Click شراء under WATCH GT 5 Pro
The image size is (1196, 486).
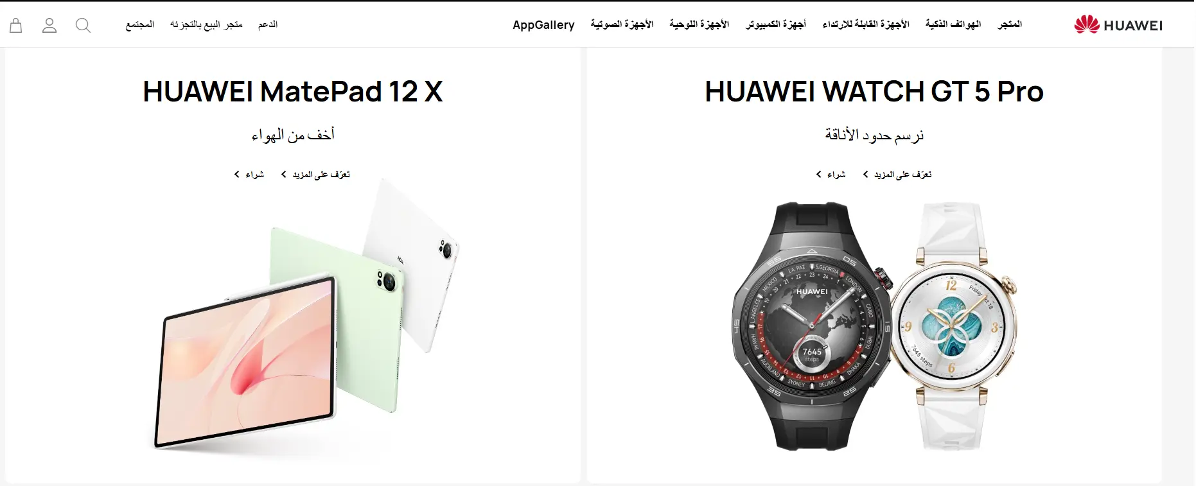(x=831, y=175)
